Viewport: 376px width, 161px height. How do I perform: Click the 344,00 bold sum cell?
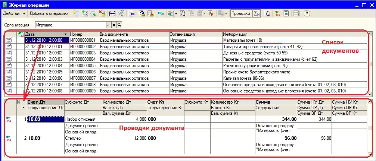(276, 119)
